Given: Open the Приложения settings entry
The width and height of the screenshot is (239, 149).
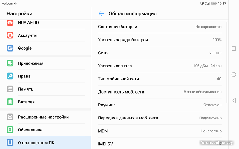Looking at the screenshot, I should click(46, 63).
